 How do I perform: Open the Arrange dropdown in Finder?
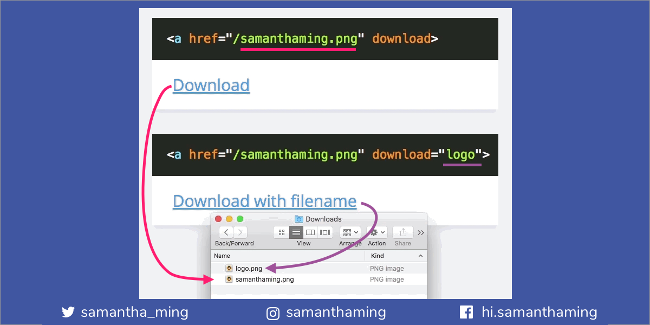[350, 232]
